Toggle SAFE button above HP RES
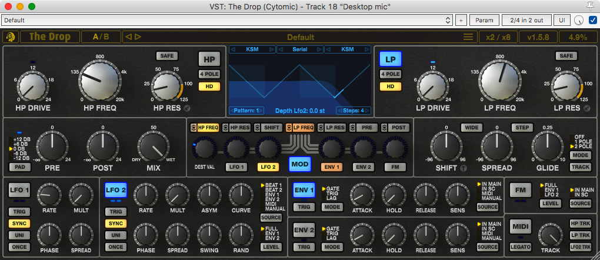The height and width of the screenshot is (260, 600). [167, 56]
